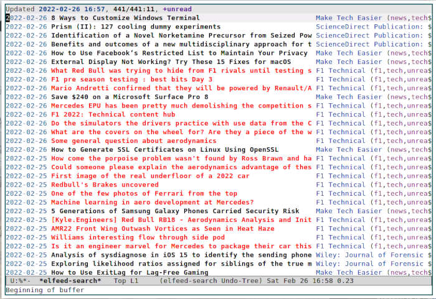Screen dimensions: 436x299
Task: Select 'How to Use ExitLag for Lag-Free Gaming'
Action: click(130, 272)
